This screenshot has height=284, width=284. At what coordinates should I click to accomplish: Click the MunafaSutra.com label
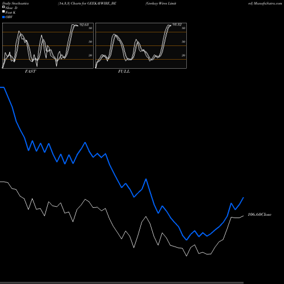(268, 3)
